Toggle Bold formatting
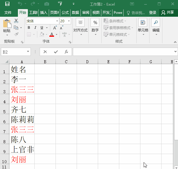This screenshot has width=178, height=169. [x=29, y=28]
